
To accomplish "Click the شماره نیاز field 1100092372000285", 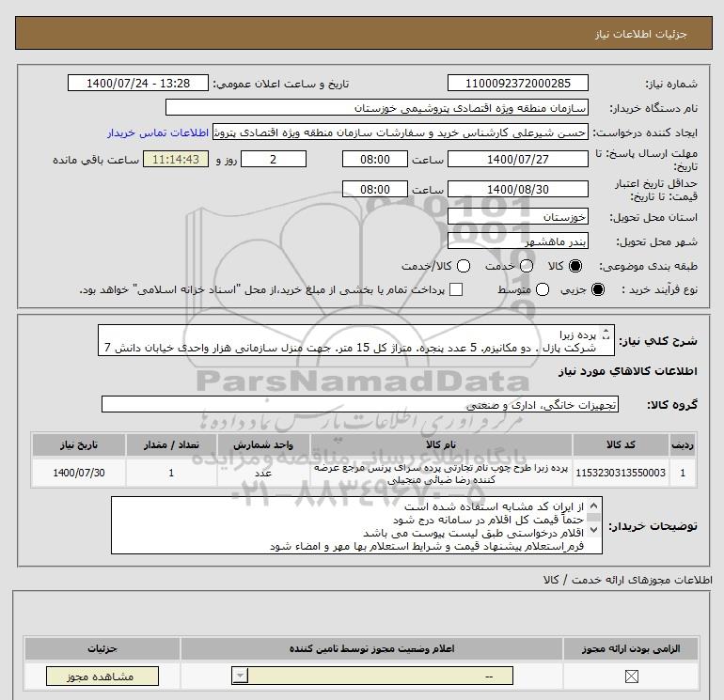I will (517, 83).
